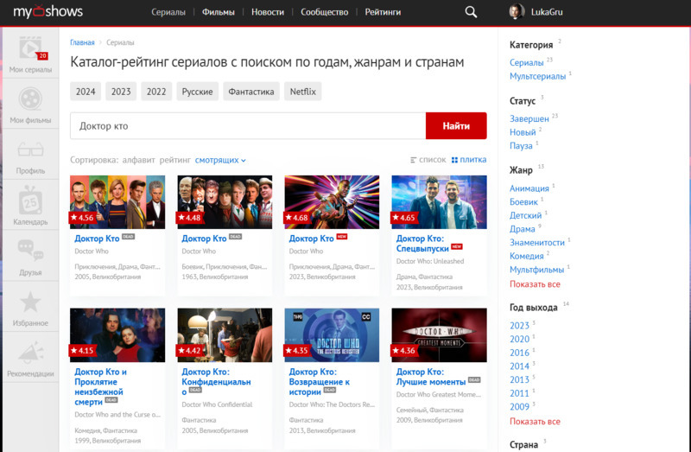Click the 4.68 rating badge on Доктор Кто 2023
Image resolution: width=691 pixels, height=452 pixels.
[x=297, y=218]
